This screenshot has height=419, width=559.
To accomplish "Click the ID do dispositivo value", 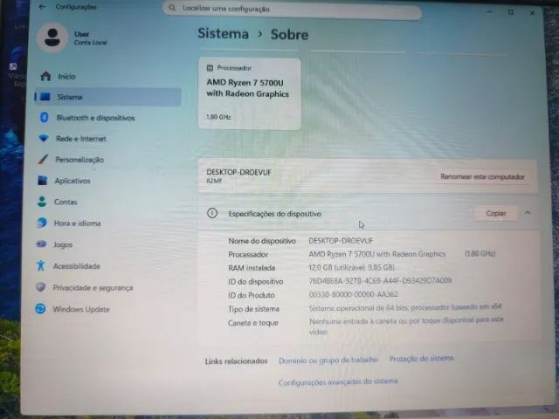I will pyautogui.click(x=380, y=280).
